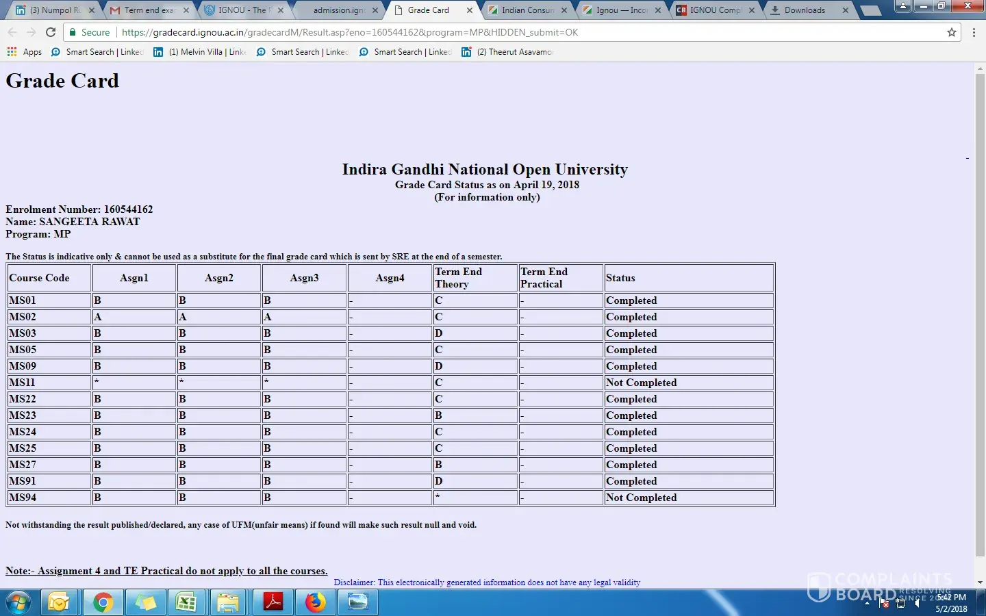Switch to the Downloads tab
Screen dimensions: 986x616
pyautogui.click(x=805, y=10)
